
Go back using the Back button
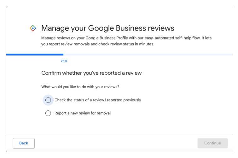tap(24, 143)
